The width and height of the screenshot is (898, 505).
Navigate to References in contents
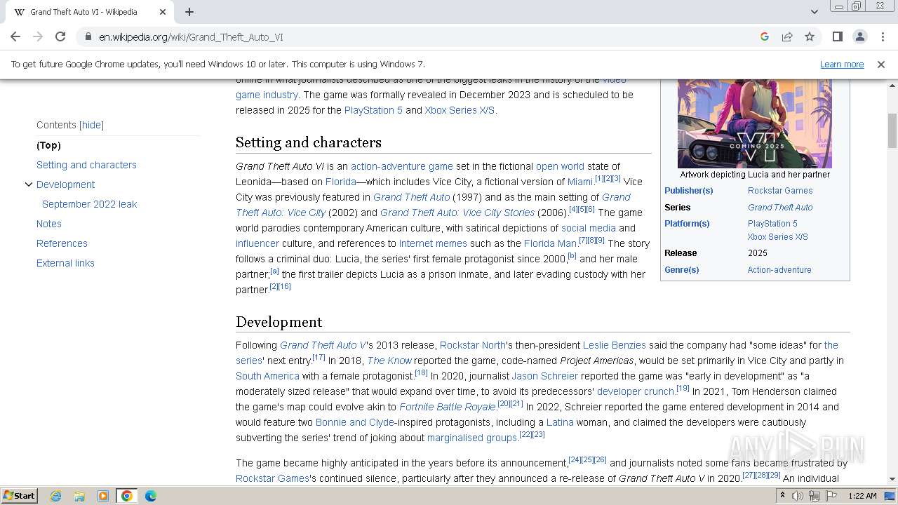(x=62, y=243)
